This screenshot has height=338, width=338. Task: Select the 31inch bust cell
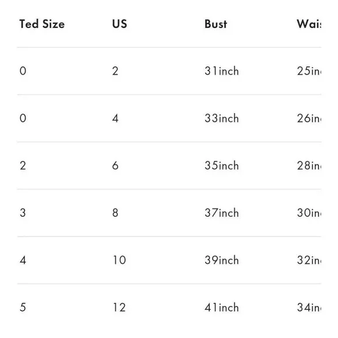(222, 71)
